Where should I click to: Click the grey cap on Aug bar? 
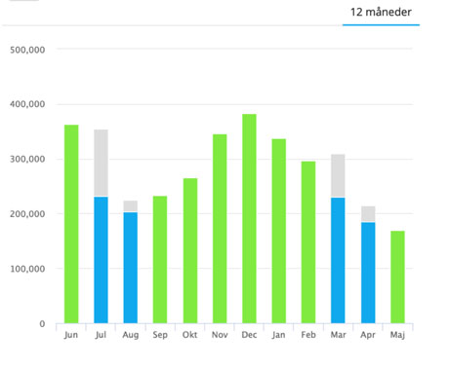pos(131,206)
